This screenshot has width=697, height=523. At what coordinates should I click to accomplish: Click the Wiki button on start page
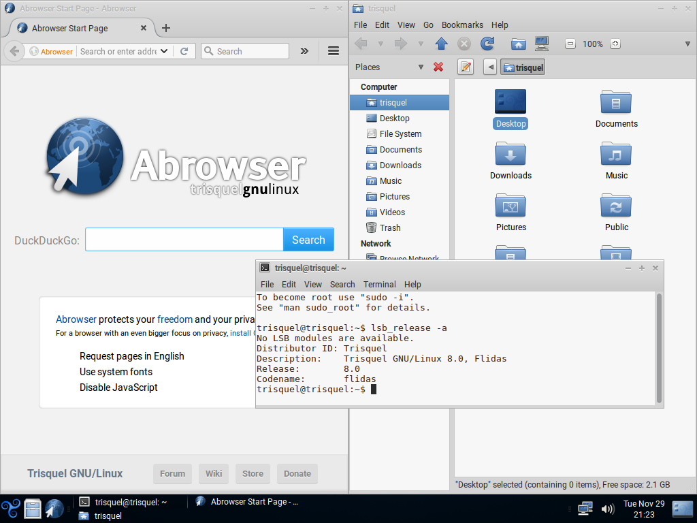coord(214,474)
